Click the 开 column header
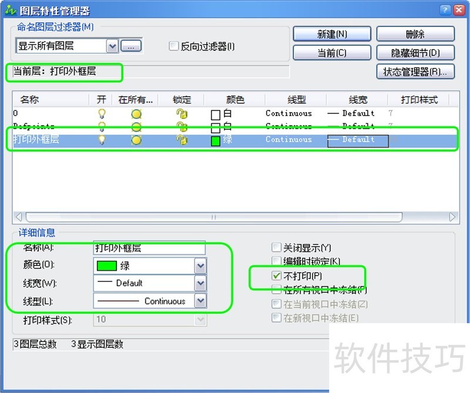Image resolution: width=470 pixels, height=393 pixels. tap(101, 99)
